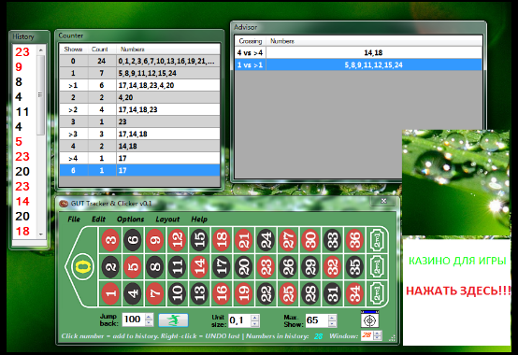Click red number 27 on the table
This screenshot has height=355, width=518.
[x=288, y=240]
